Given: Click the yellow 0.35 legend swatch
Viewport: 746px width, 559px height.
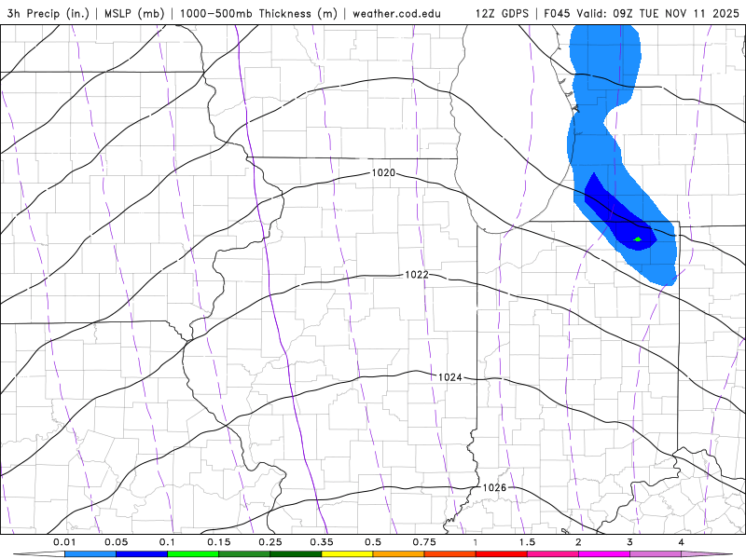Looking at the screenshot, I should (x=347, y=554).
